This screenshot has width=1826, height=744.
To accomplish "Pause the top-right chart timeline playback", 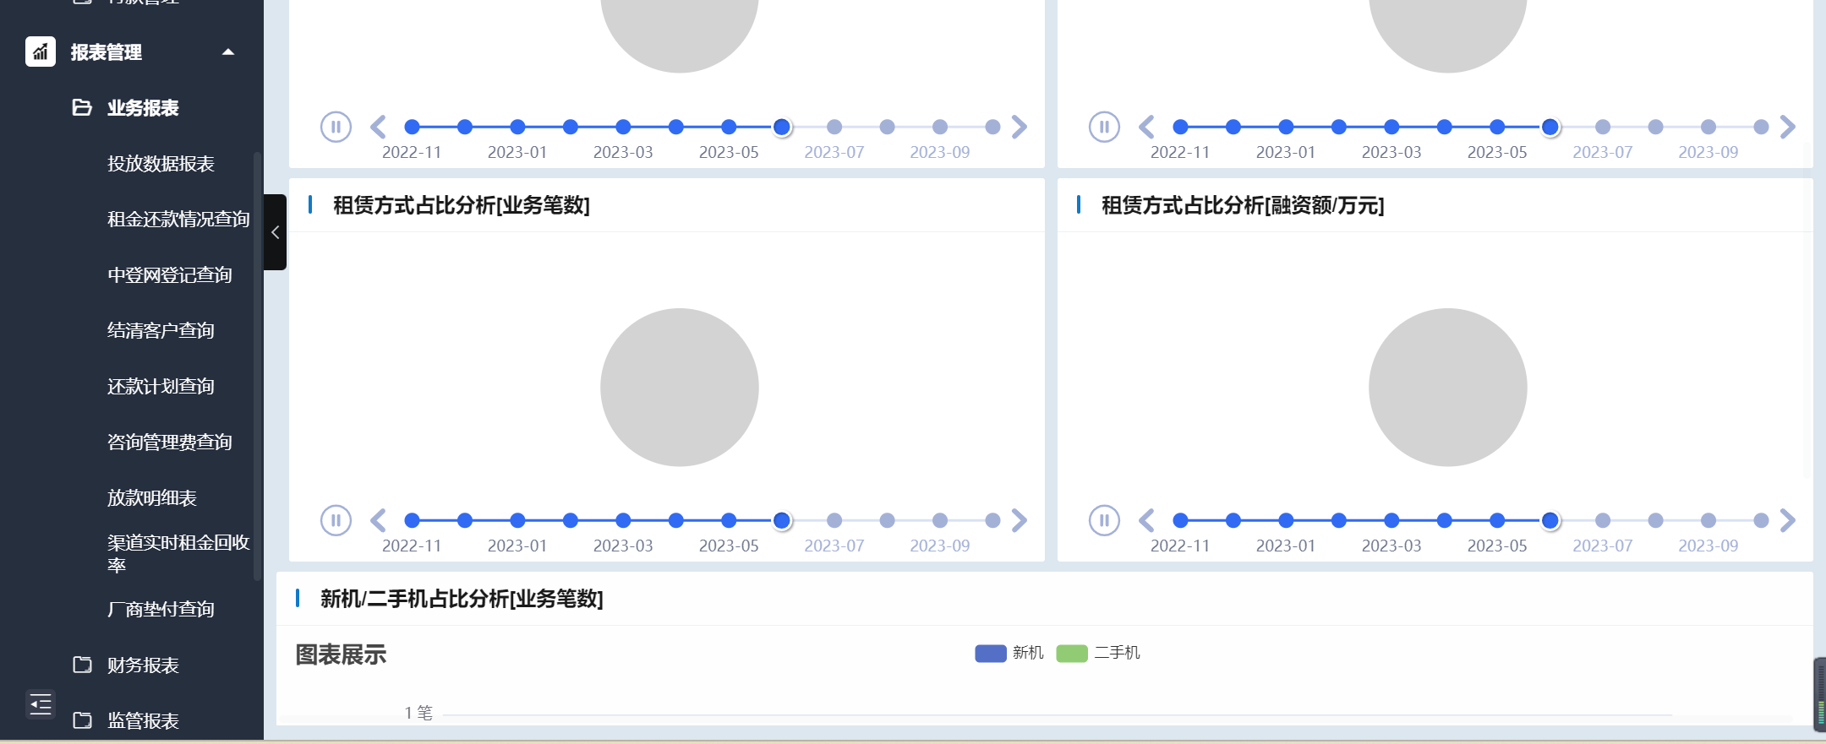I will point(1104,127).
